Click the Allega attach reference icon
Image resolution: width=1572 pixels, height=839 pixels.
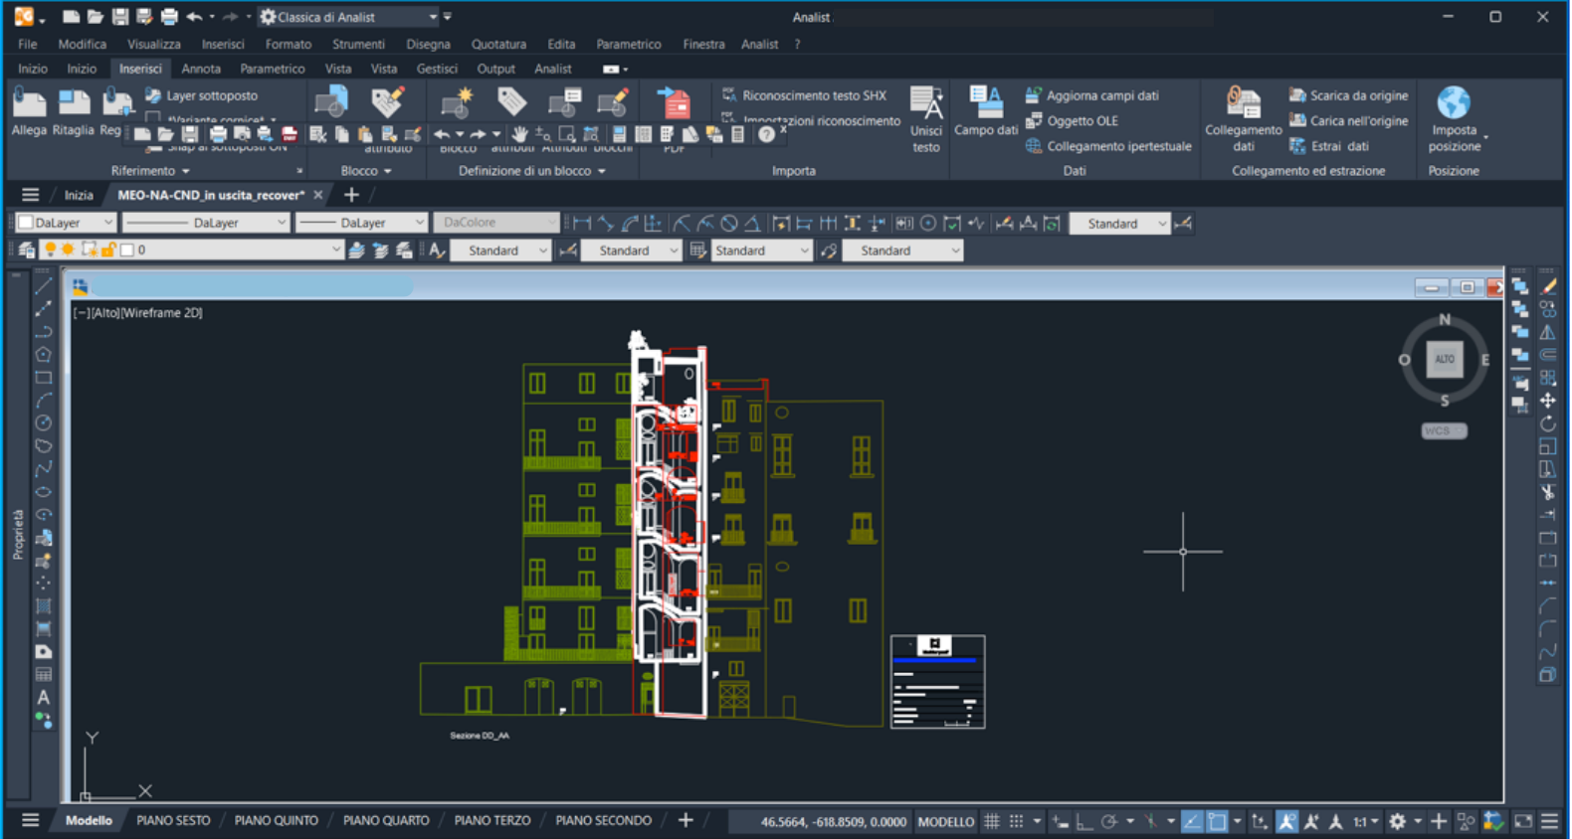point(29,102)
